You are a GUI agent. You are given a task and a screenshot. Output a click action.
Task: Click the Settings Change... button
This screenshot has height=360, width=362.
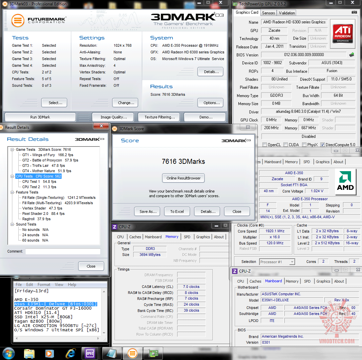tap(126, 103)
